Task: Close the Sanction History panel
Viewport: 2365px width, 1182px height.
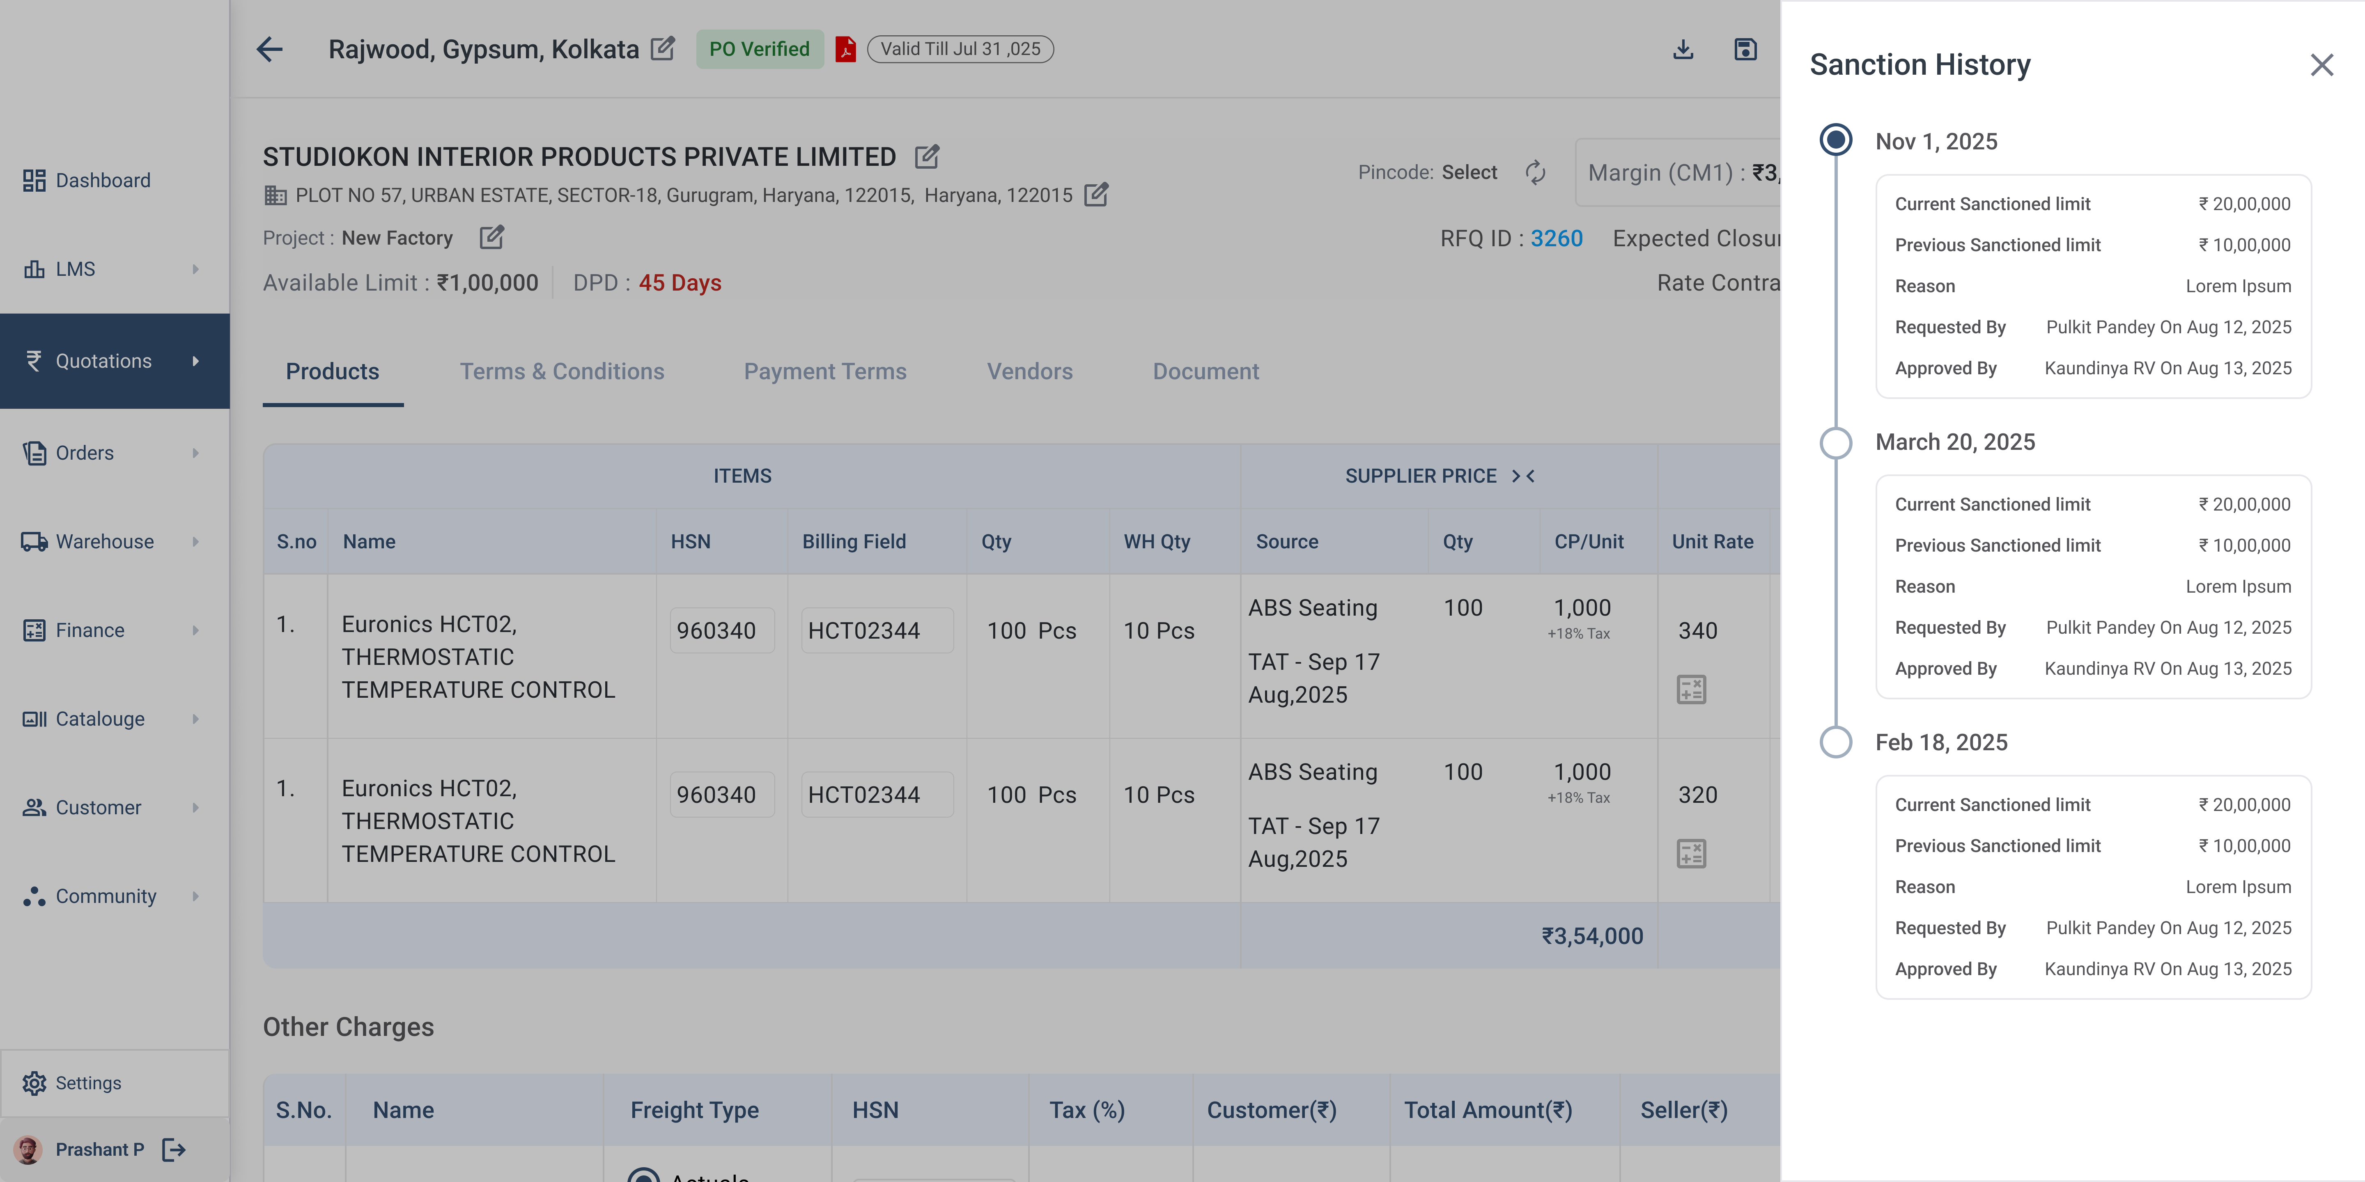Action: [2322, 65]
